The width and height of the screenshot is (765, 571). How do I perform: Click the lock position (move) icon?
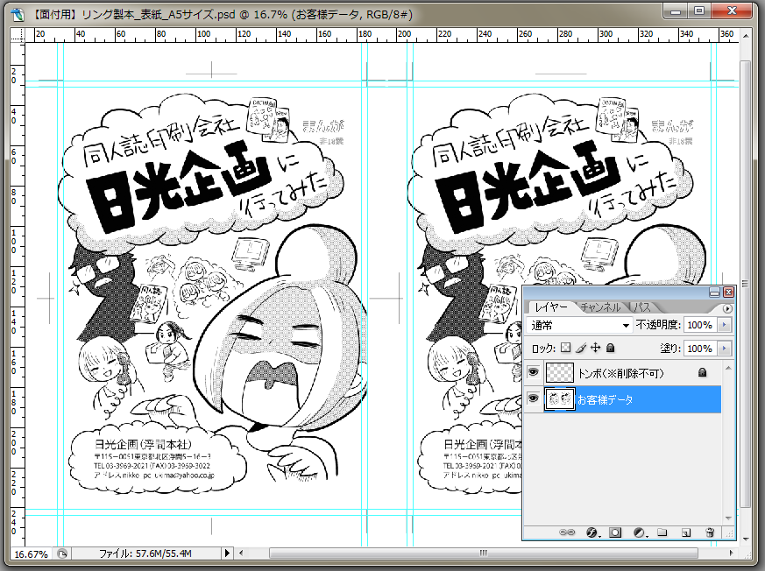tap(596, 349)
